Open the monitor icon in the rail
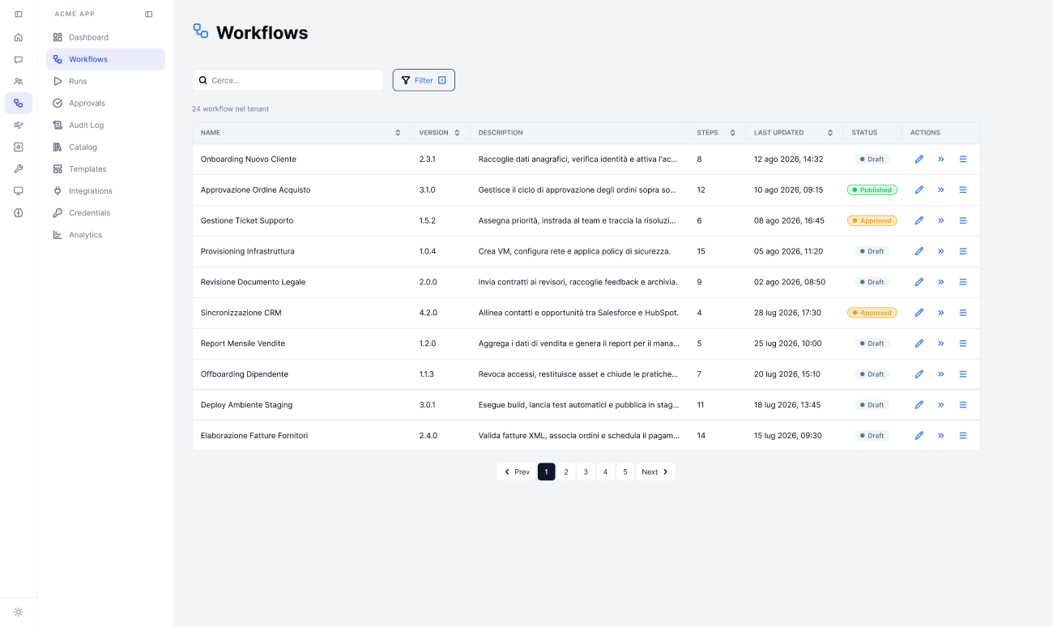 click(19, 190)
